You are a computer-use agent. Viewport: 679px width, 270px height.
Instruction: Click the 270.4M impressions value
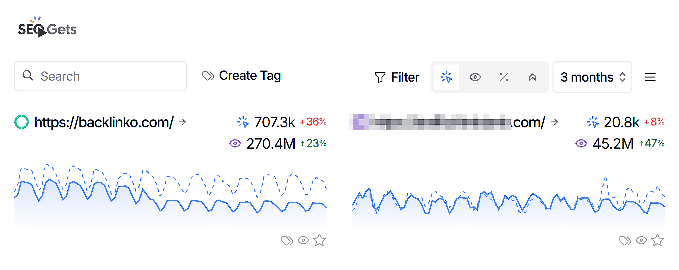click(271, 144)
